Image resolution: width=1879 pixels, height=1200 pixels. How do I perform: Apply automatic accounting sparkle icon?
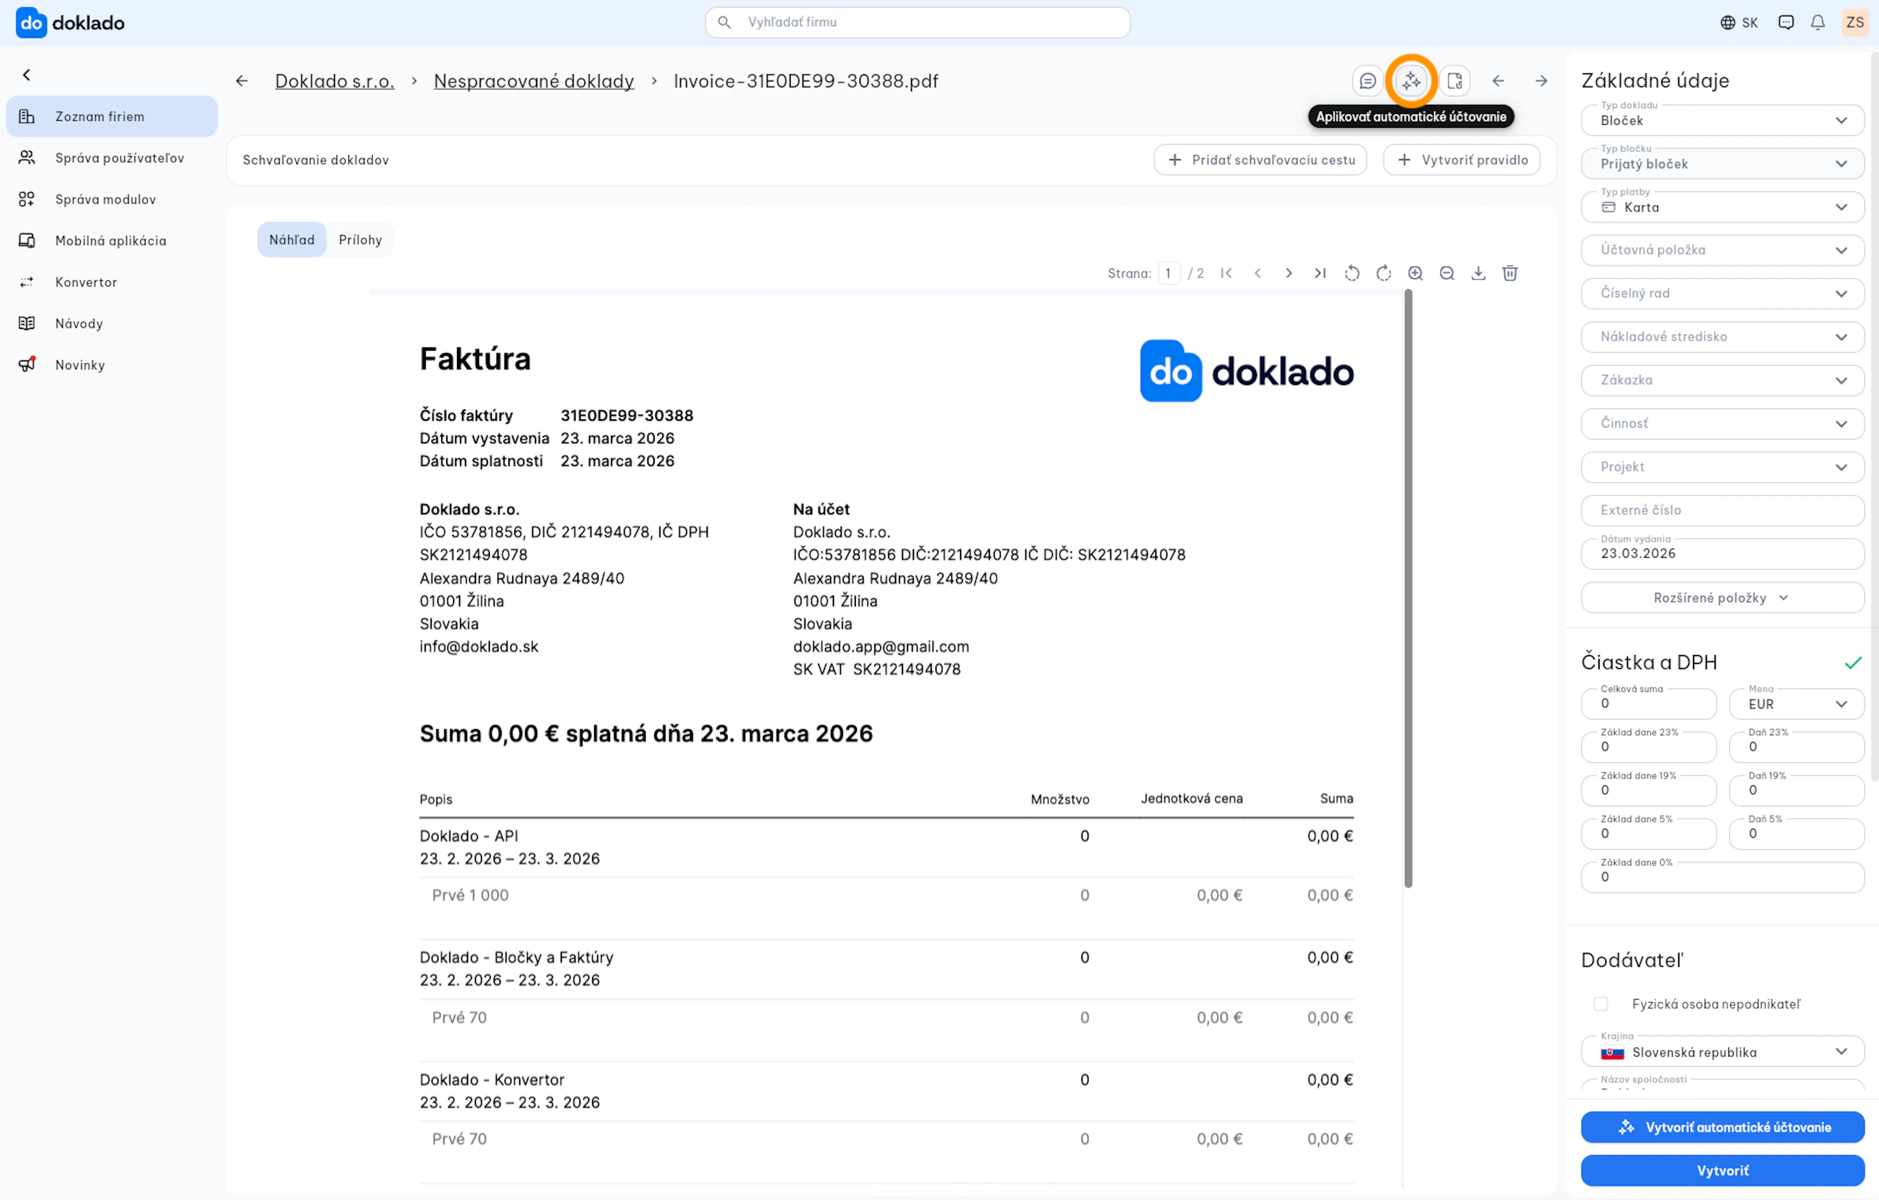1411,81
